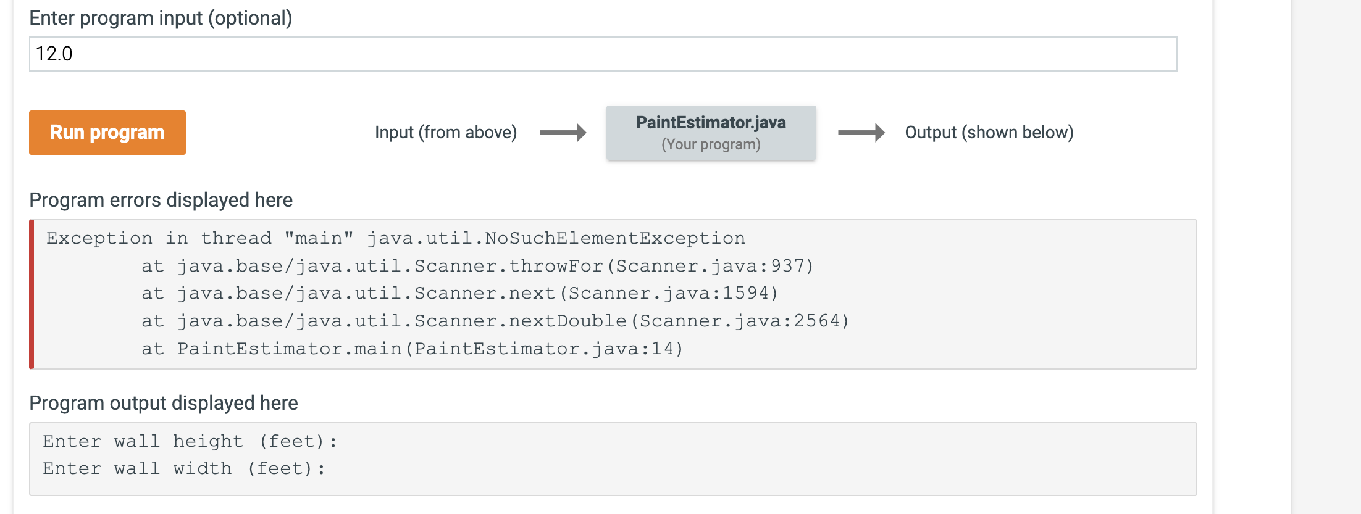Click the Enter wall height output line
Viewport: 1361px width, 514px height.
click(x=190, y=442)
